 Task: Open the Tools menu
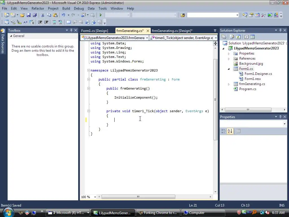(102, 8)
